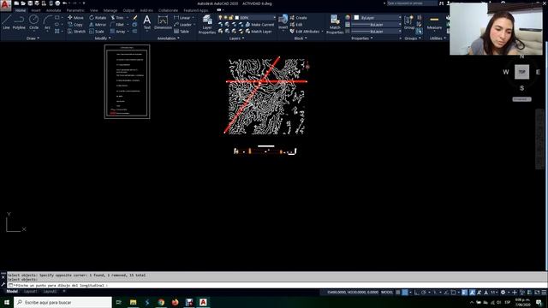548x308 pixels.
Task: Activate the Mirror command
Action: [98, 25]
